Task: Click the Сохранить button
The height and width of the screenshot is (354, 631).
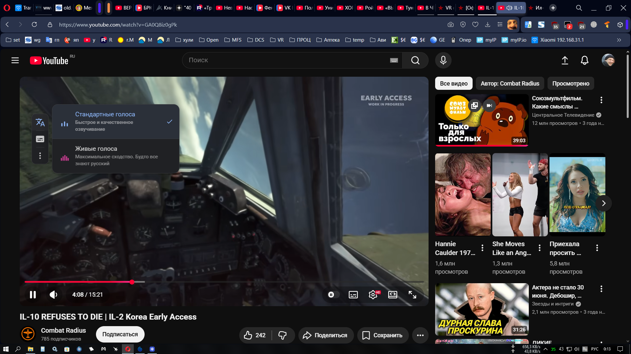Action: pyautogui.click(x=383, y=335)
